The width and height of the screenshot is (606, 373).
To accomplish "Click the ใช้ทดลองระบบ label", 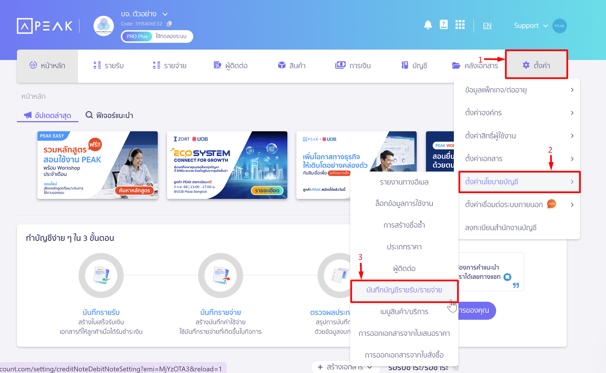I will point(171,36).
